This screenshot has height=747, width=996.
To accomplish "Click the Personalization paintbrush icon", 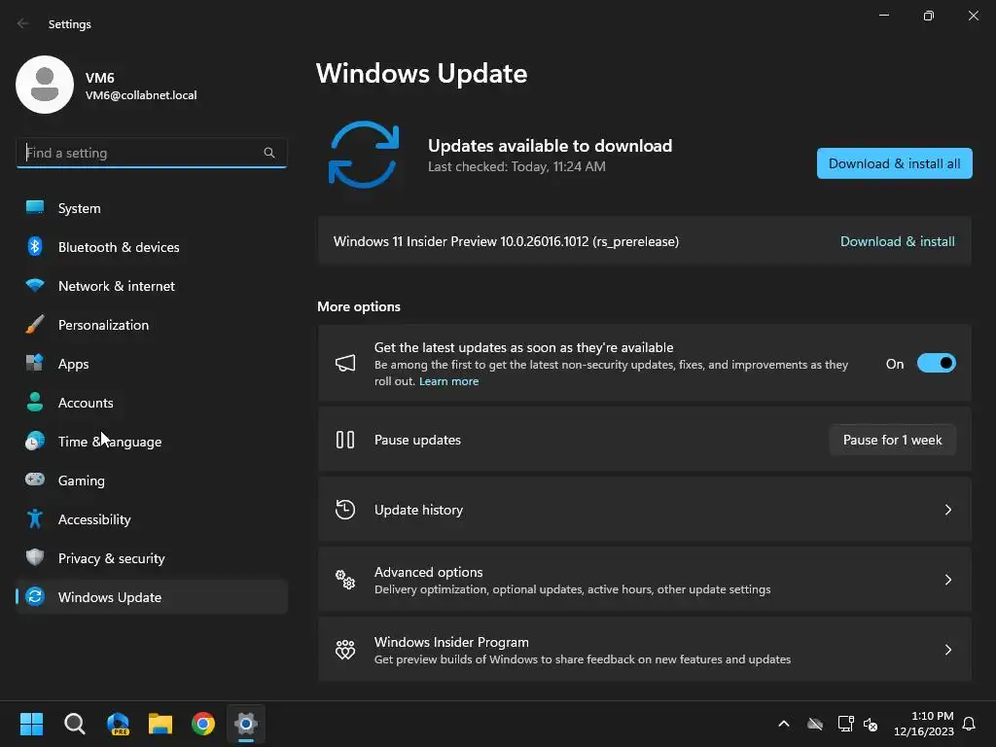I will [35, 324].
